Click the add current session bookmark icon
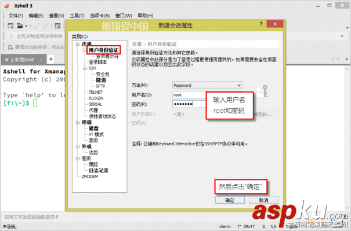 (10, 47)
